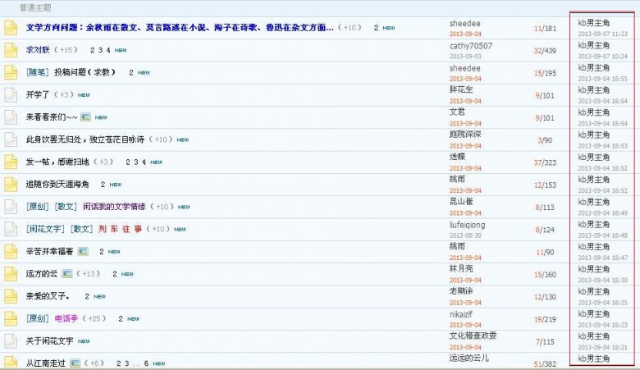Open last post time 2013-09-07 11:23
The width and height of the screenshot is (640, 370).
point(602,34)
